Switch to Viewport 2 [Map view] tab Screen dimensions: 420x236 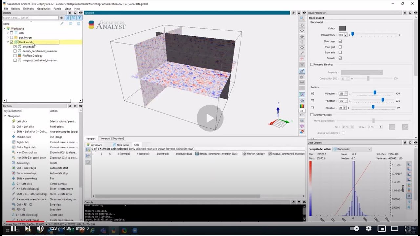[x=112, y=138]
